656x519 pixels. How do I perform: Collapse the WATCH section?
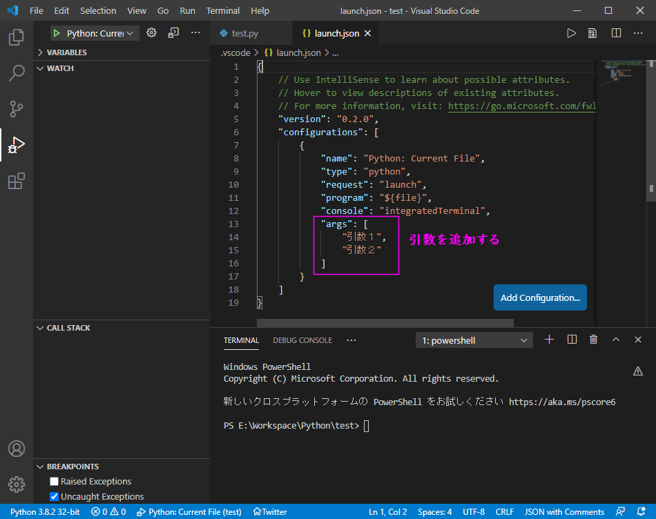tap(122, 68)
